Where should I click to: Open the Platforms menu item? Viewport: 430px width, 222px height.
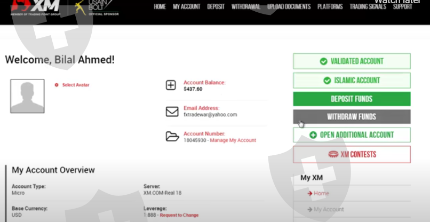tap(330, 6)
